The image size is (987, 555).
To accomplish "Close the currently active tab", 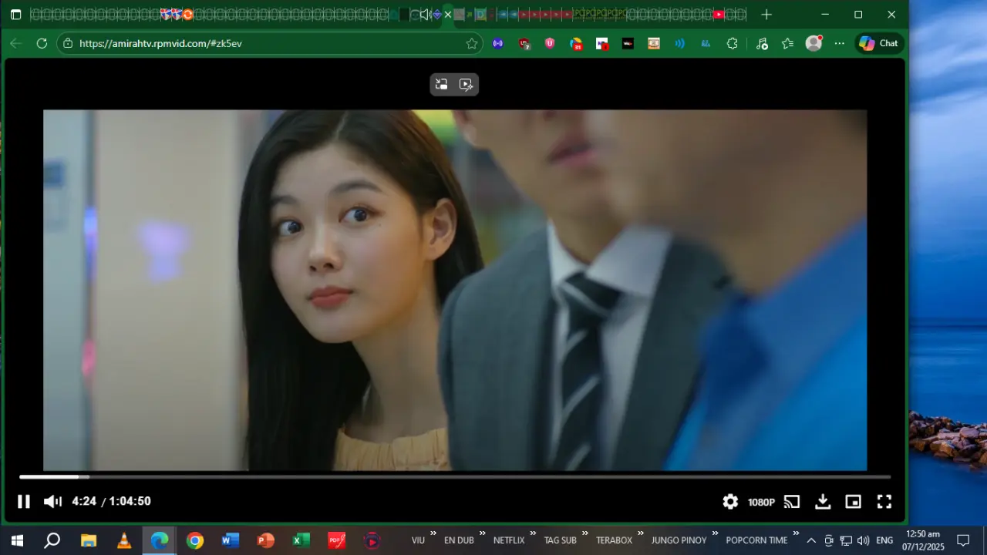I will (447, 15).
